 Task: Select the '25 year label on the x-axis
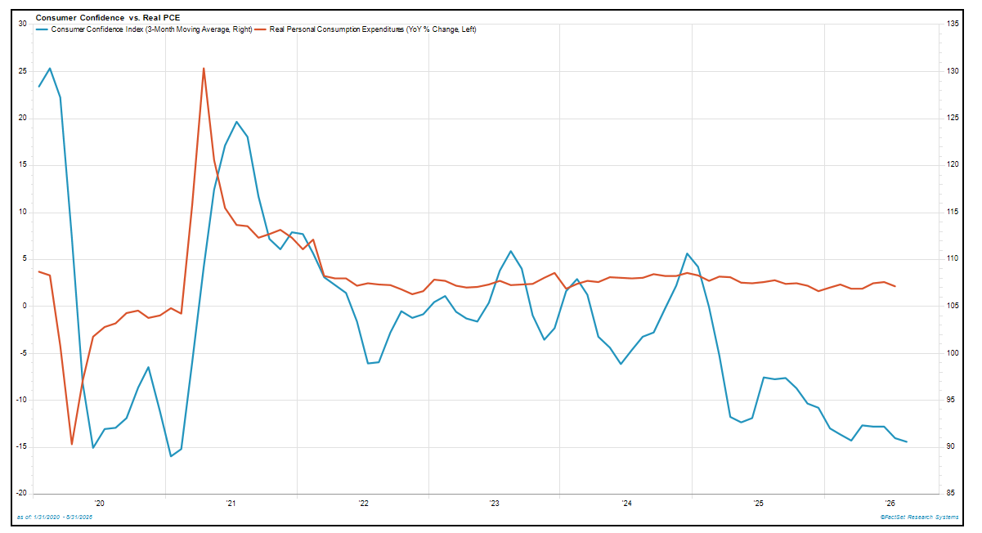coord(758,503)
